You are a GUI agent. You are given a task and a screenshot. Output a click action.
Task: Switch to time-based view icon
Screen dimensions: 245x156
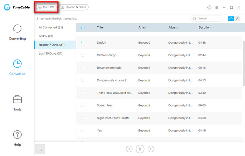coord(231,19)
